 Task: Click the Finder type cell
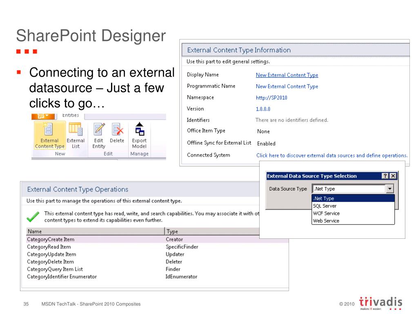pyautogui.click(x=173, y=269)
